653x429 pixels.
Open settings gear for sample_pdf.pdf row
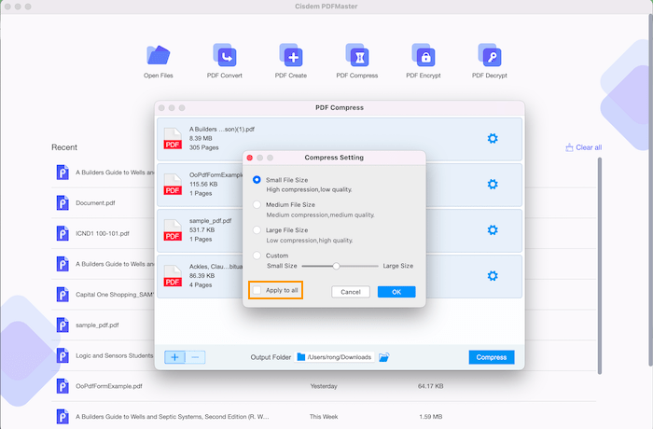coord(493,230)
